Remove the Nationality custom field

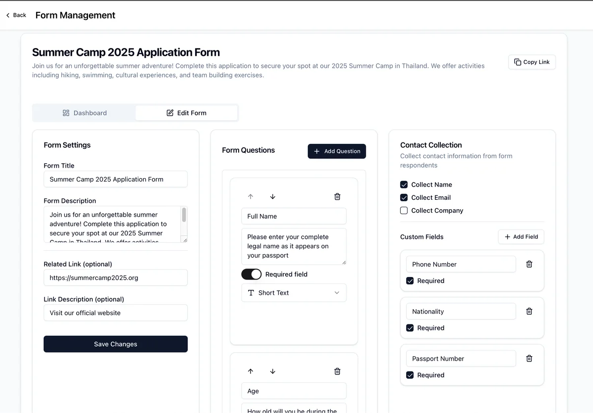coord(529,312)
